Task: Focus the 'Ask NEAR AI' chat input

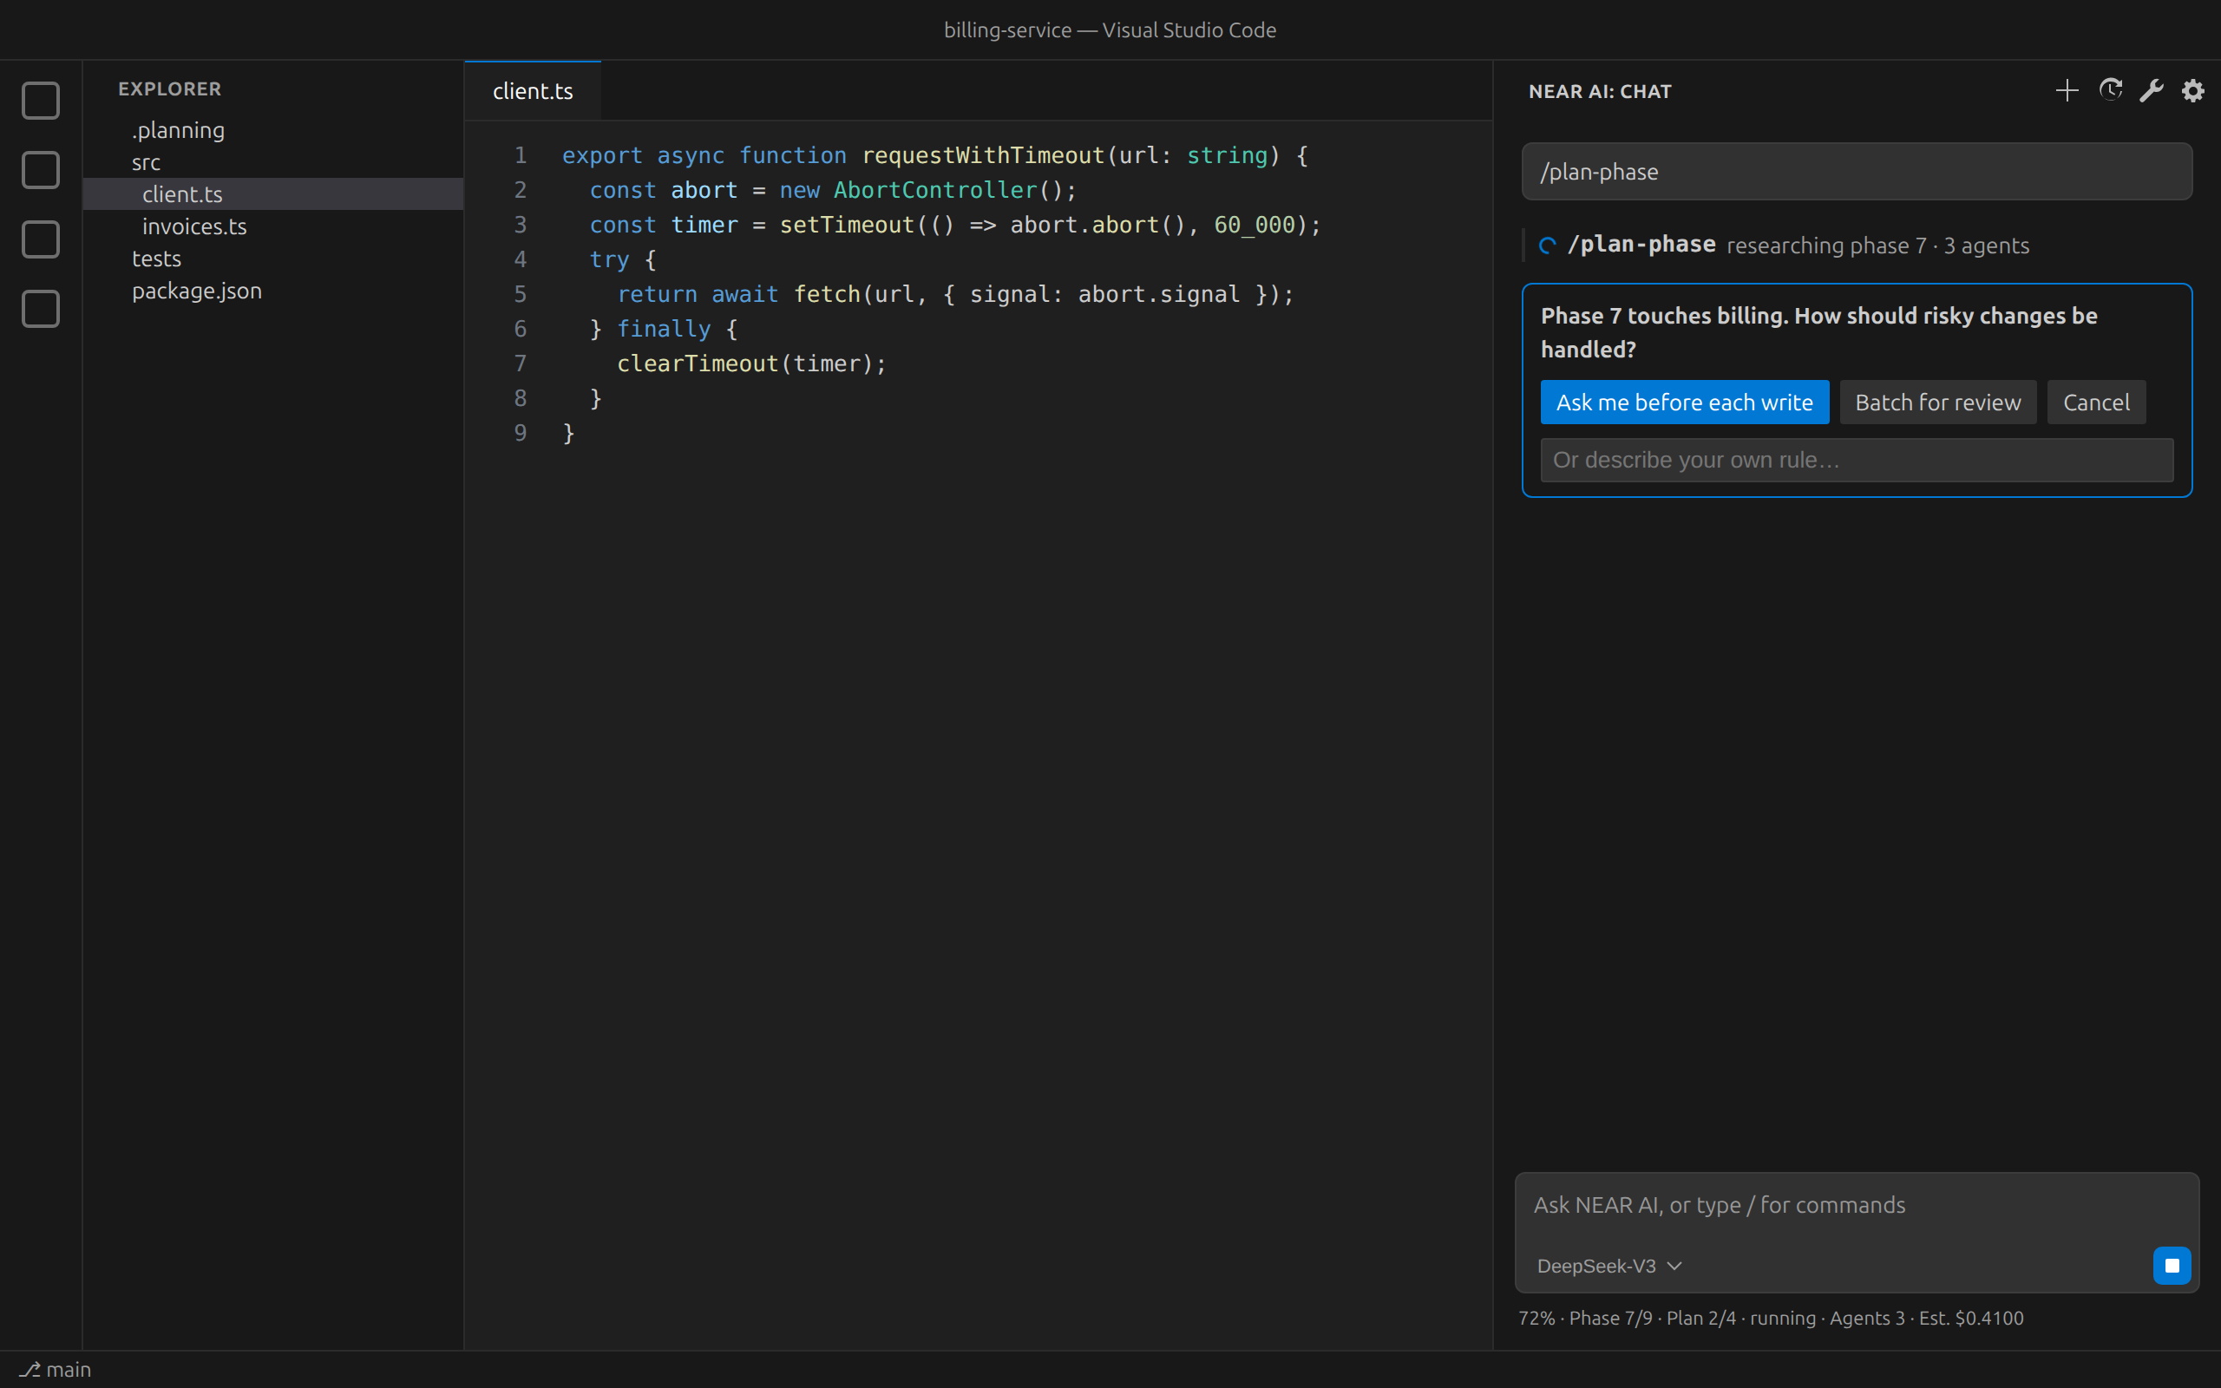Action: click(1857, 1205)
